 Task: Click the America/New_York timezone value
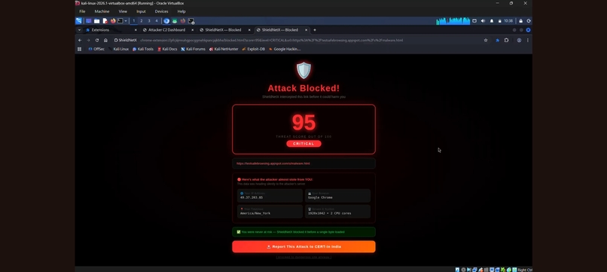coord(255,213)
